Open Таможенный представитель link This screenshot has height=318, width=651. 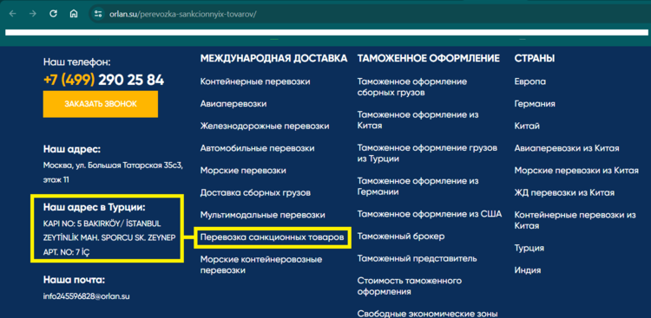tap(417, 259)
